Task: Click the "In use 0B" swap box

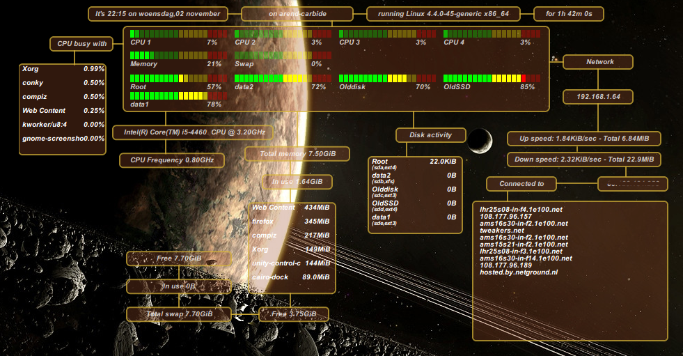Action: click(179, 286)
